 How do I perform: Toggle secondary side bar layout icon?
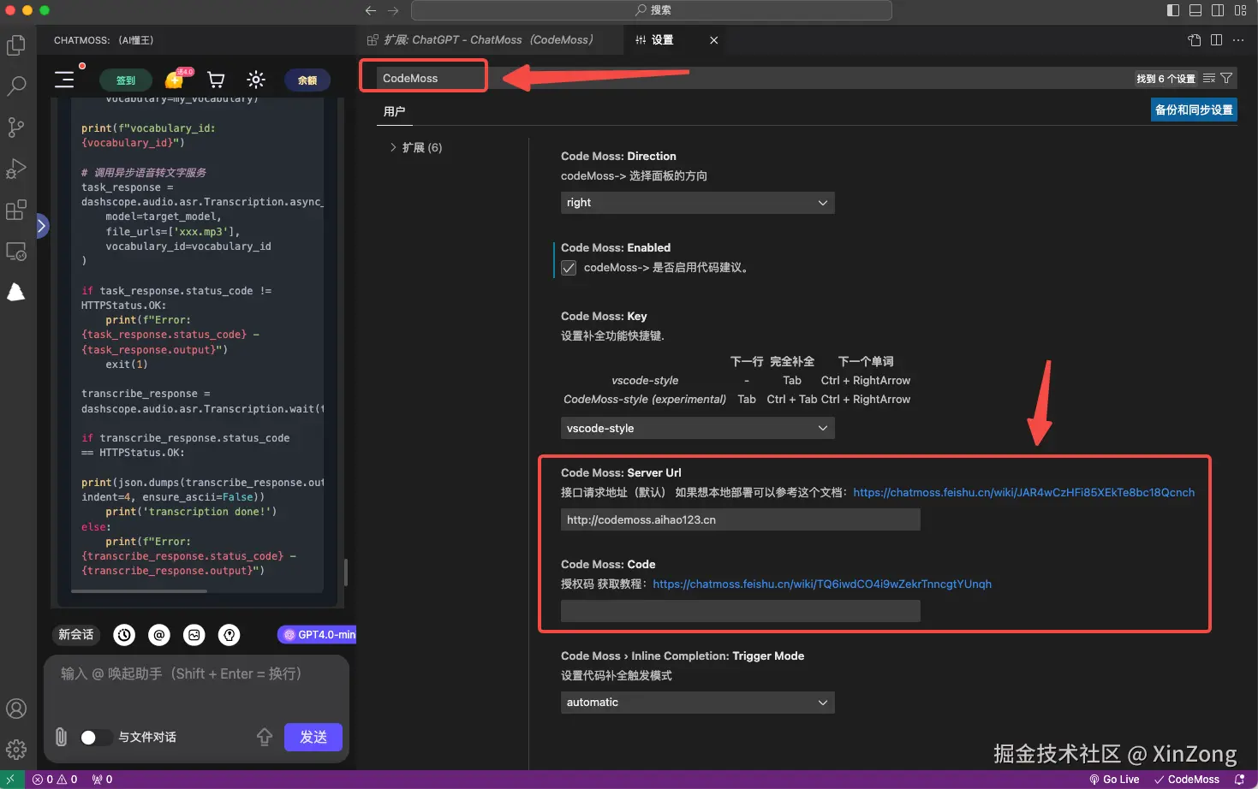1218,10
